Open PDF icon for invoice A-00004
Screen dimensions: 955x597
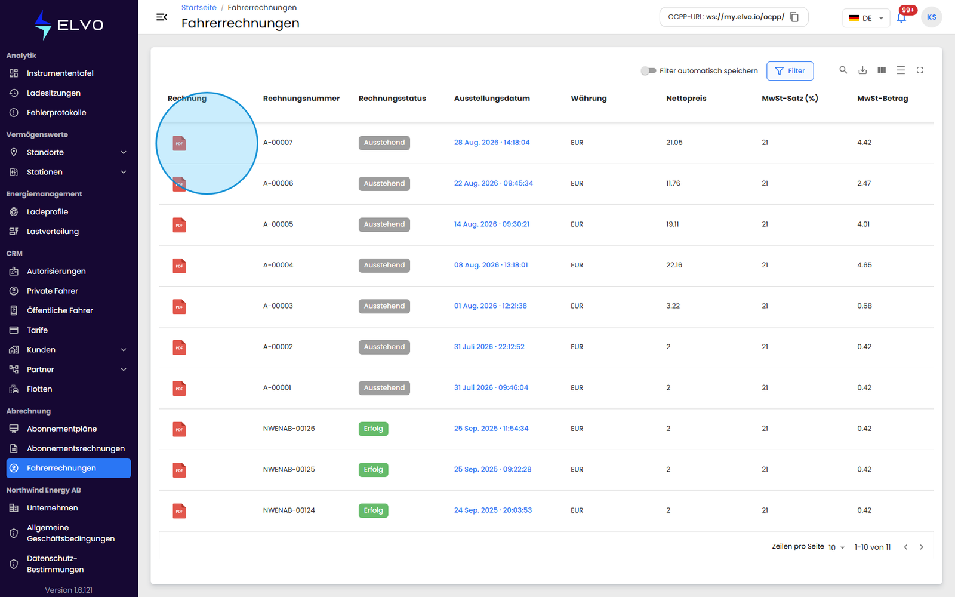click(179, 266)
